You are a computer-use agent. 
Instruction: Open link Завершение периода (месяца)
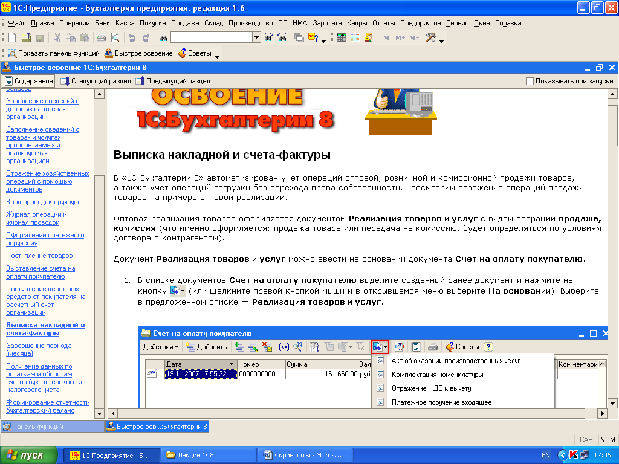(x=39, y=350)
